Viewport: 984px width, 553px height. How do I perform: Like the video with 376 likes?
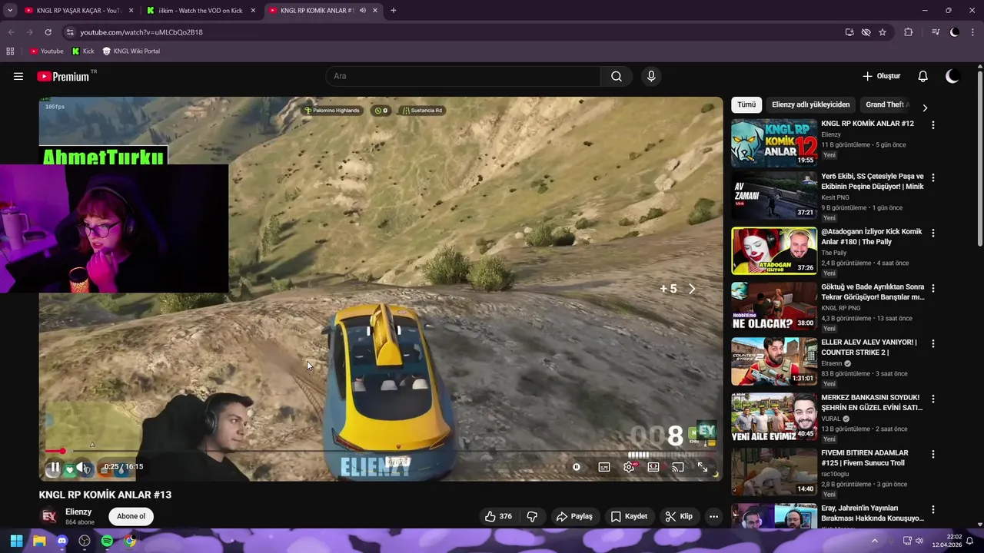pos(498,516)
